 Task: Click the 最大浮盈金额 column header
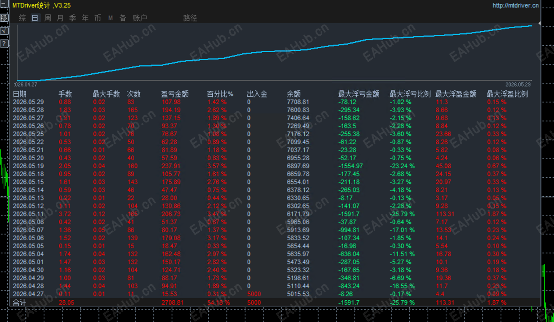point(456,94)
